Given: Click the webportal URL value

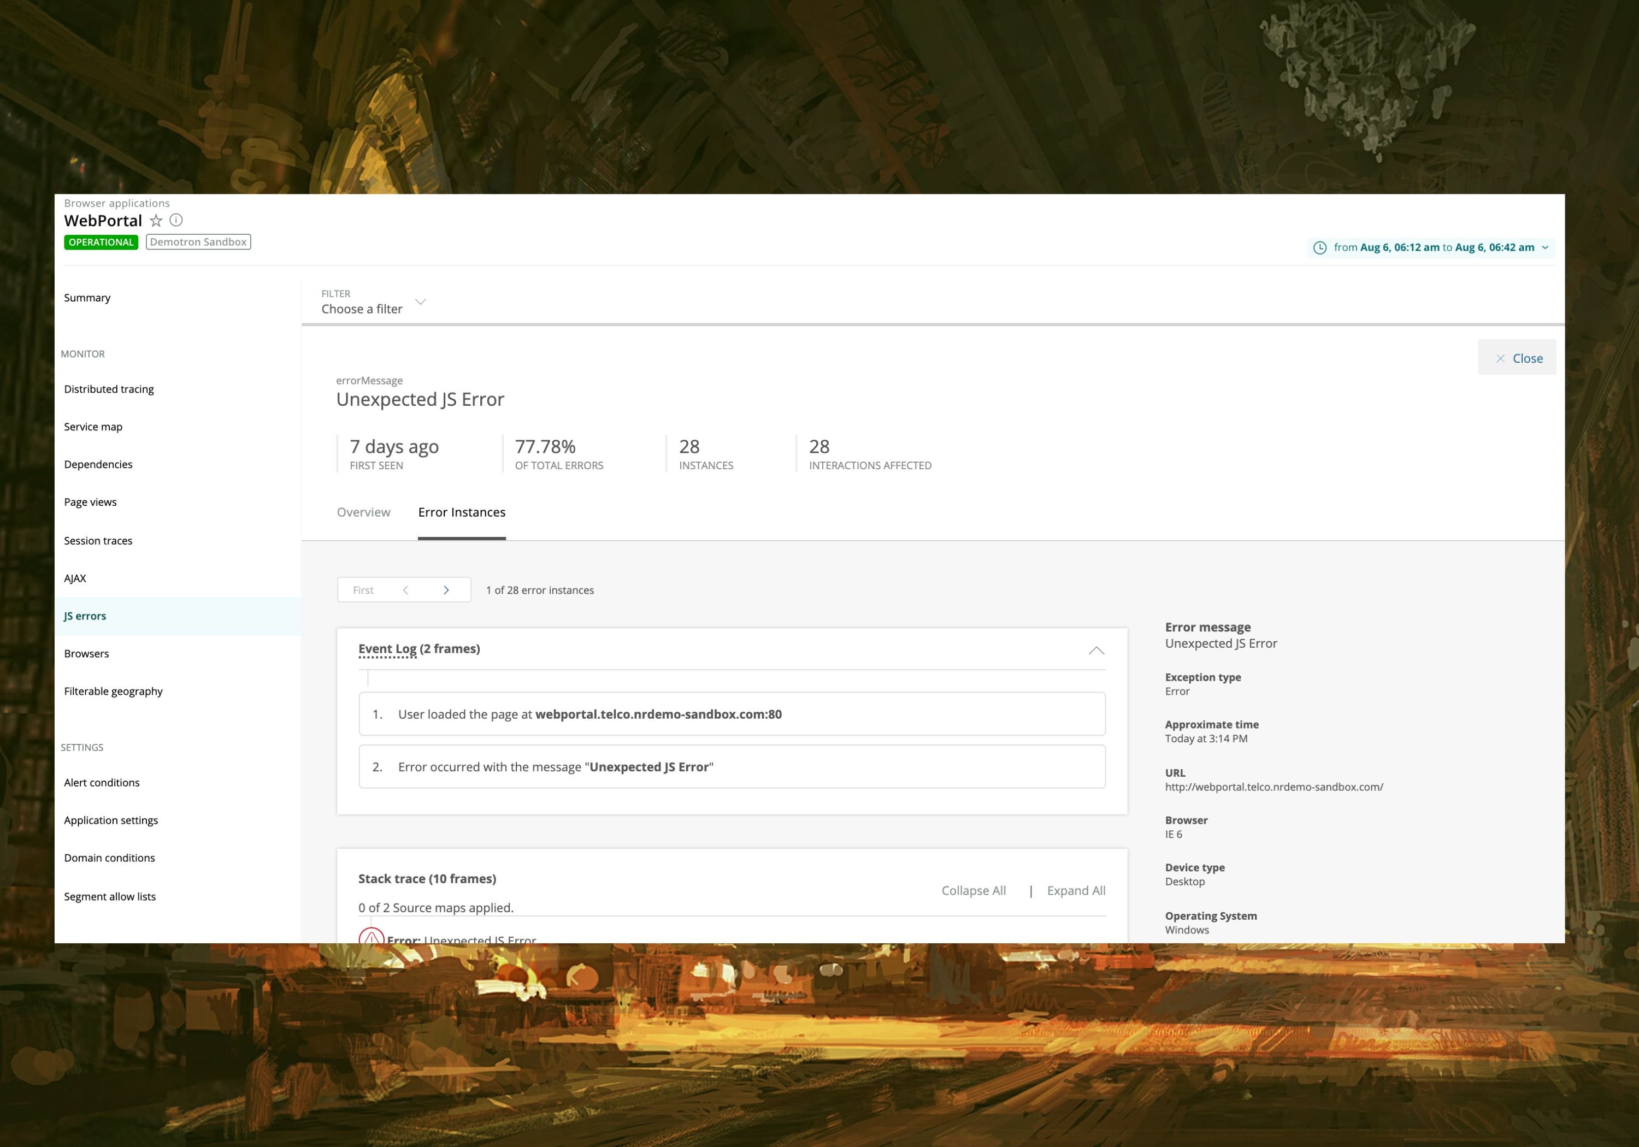Looking at the screenshot, I should (x=1274, y=787).
